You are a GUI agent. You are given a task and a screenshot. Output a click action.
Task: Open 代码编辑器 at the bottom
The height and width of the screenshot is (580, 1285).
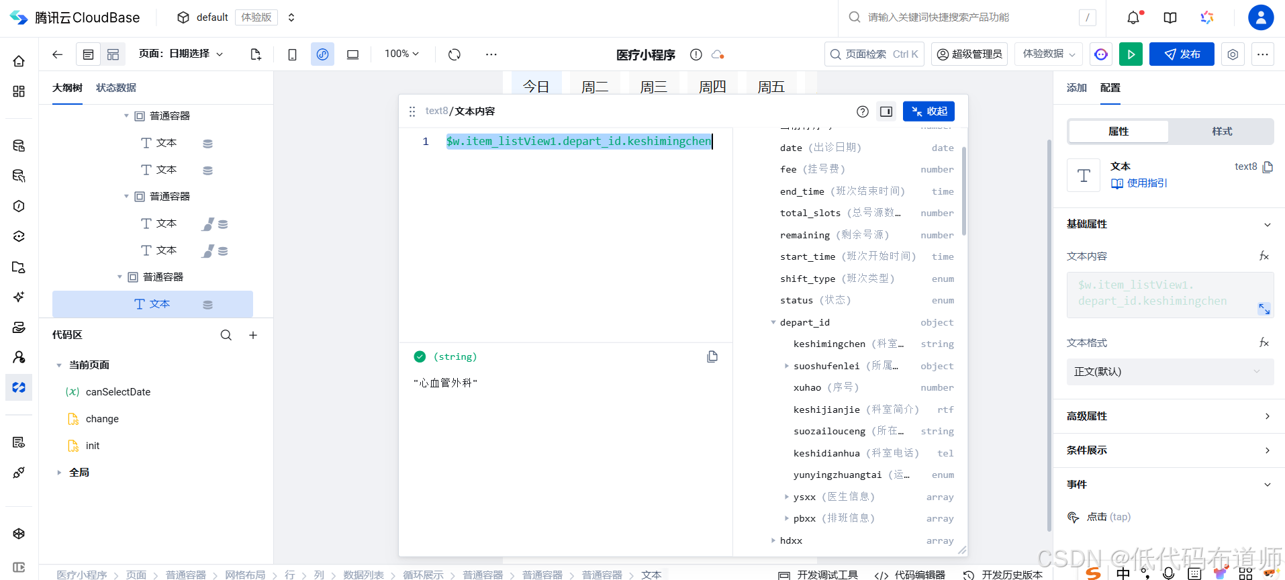pyautogui.click(x=910, y=575)
